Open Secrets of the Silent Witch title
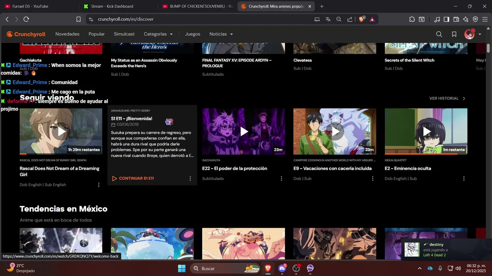492x276 pixels. click(x=409, y=60)
